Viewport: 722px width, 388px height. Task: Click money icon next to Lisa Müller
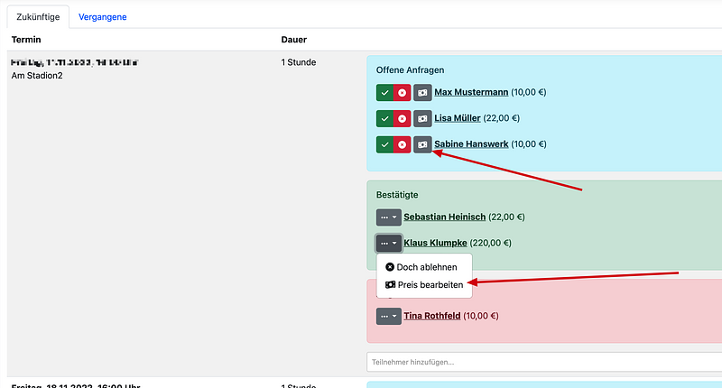pyautogui.click(x=422, y=118)
